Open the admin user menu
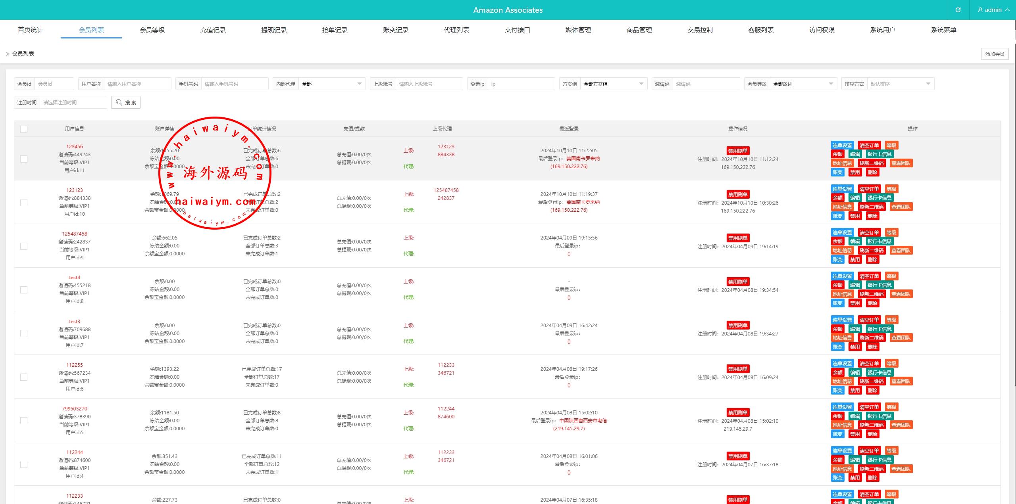 [993, 10]
